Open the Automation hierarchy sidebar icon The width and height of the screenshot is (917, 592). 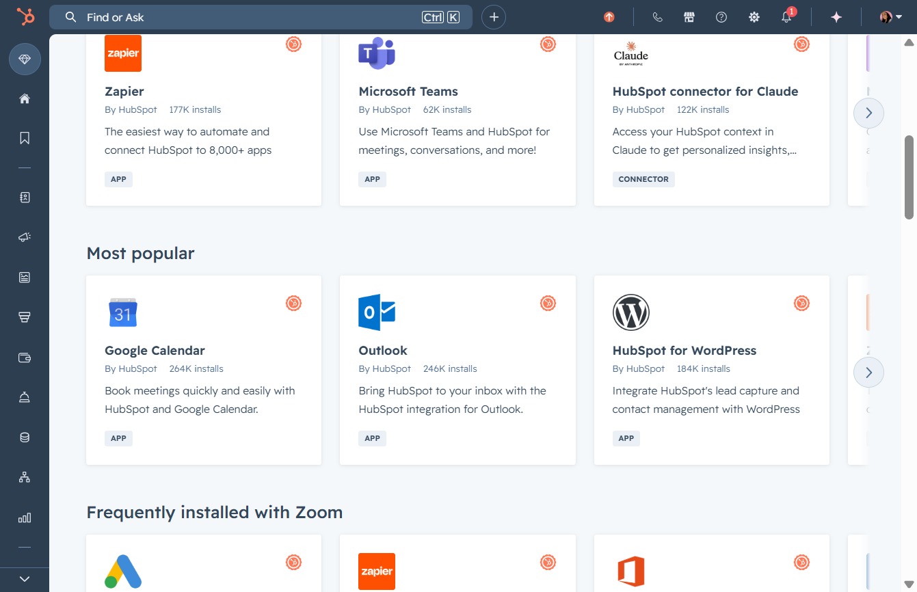point(25,477)
